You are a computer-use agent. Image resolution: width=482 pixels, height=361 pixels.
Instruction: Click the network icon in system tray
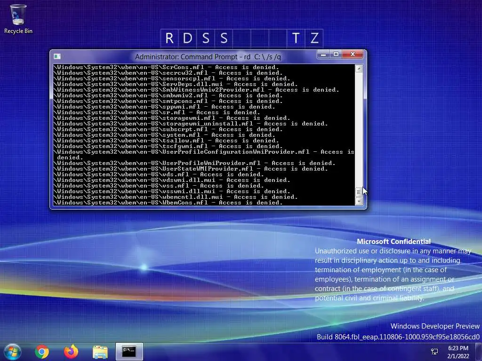(x=434, y=352)
